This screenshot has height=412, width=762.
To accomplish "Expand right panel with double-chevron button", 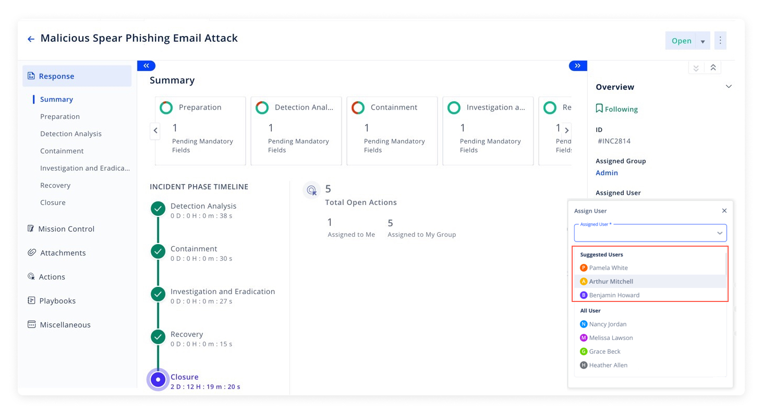I will click(x=577, y=66).
